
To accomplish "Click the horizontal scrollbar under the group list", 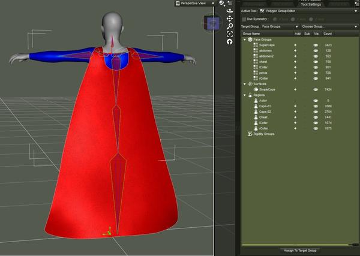I will 295,245.
